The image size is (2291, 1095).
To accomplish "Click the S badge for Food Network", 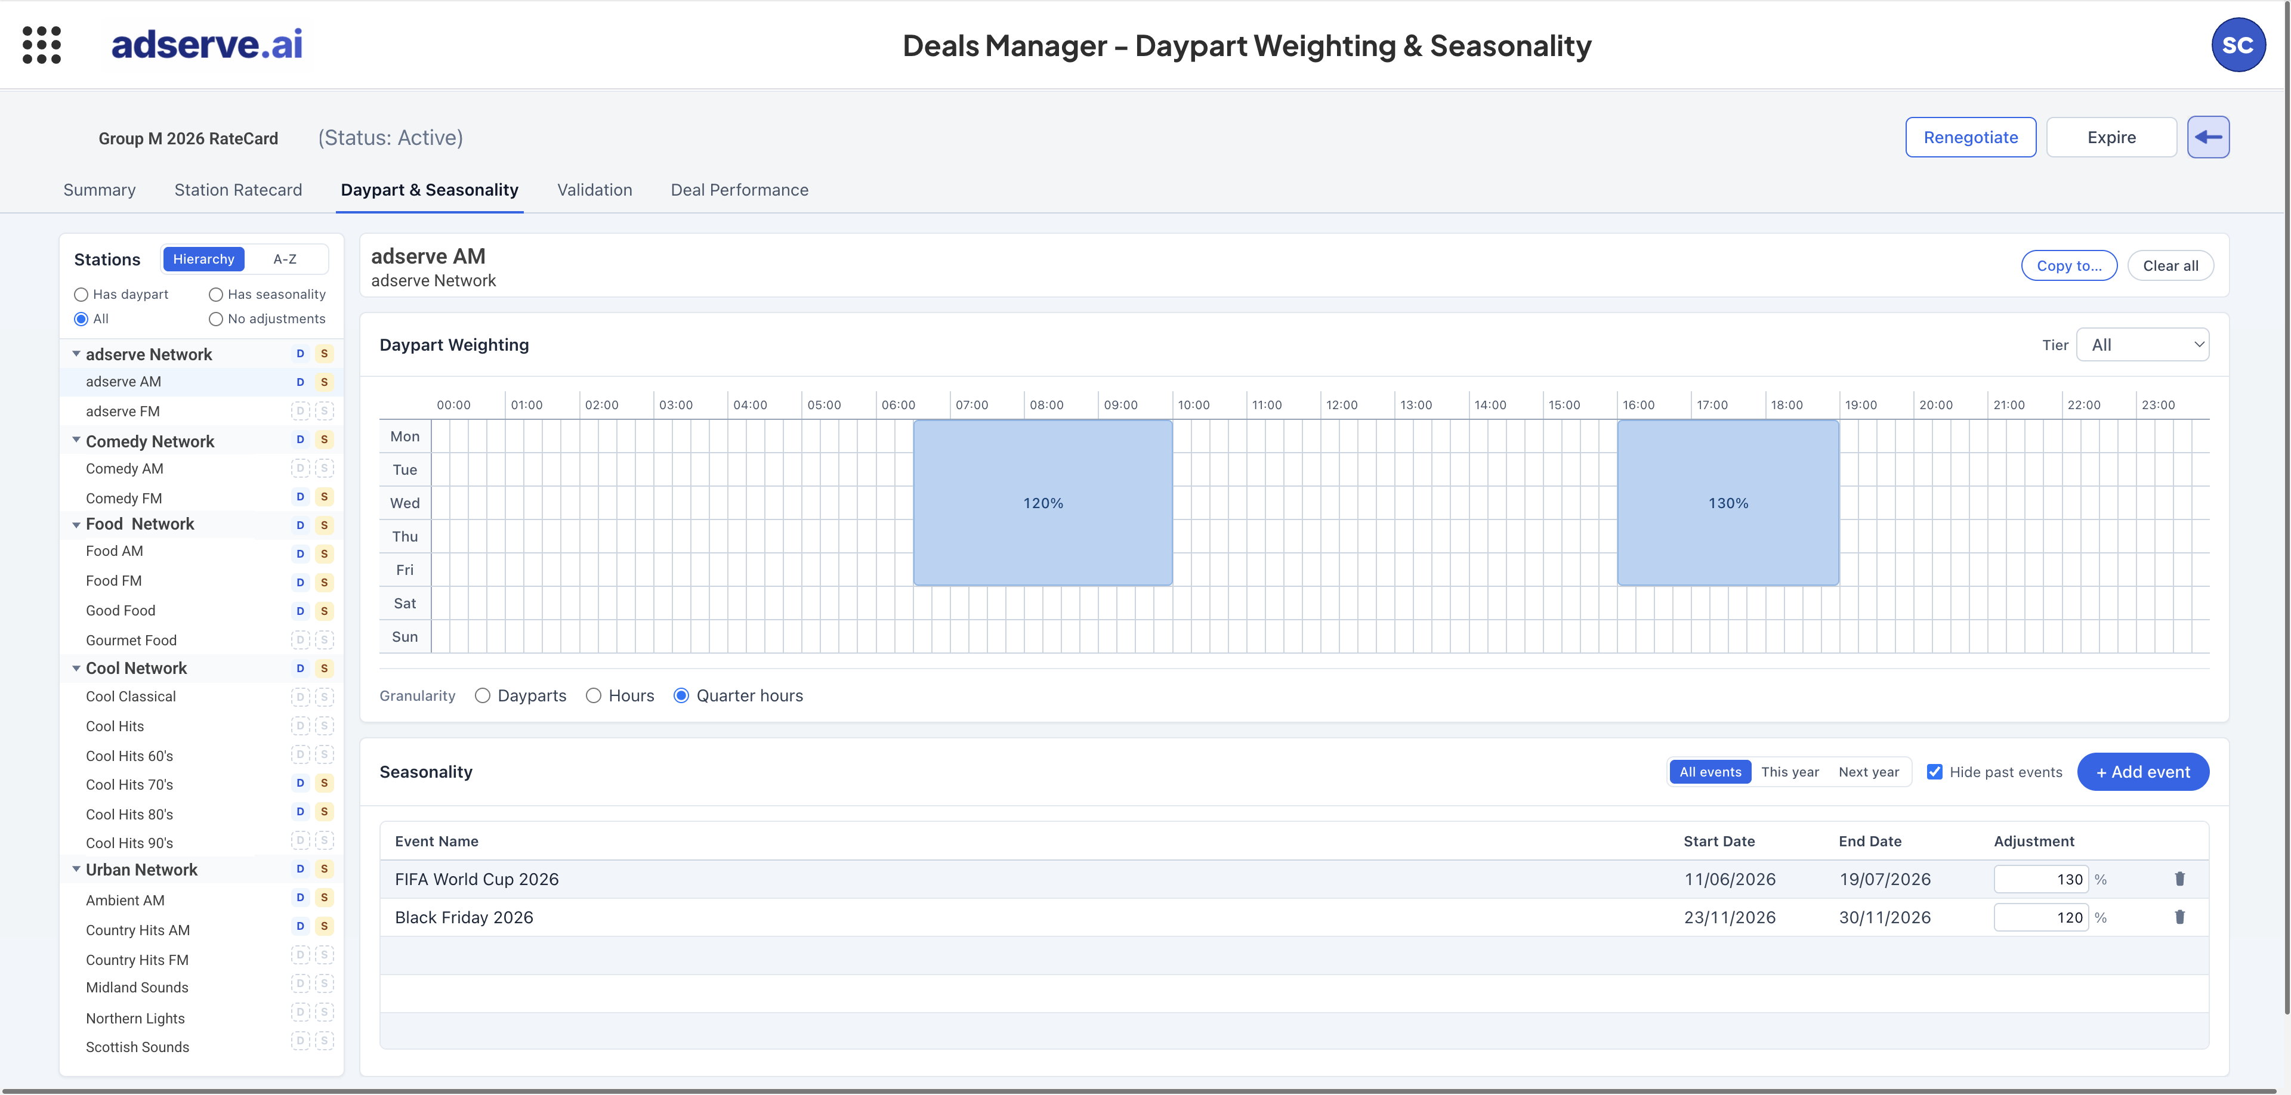I will pyautogui.click(x=325, y=525).
